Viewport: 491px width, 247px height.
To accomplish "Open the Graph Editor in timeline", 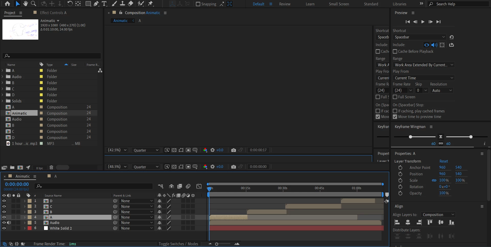I will pyautogui.click(x=199, y=186).
